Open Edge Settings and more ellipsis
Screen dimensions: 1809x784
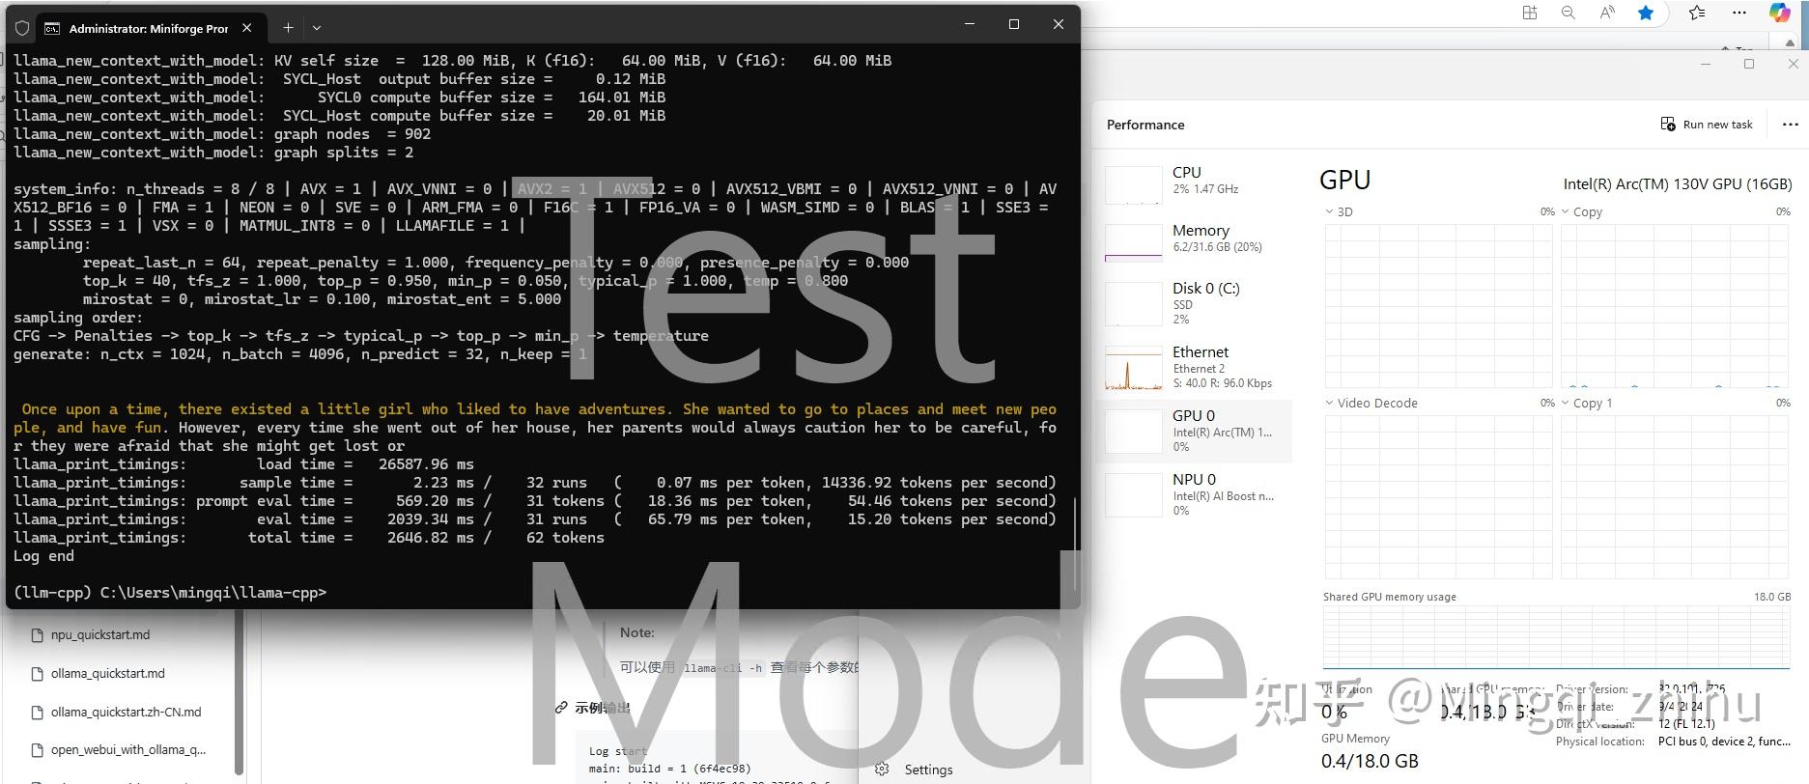point(1739,13)
